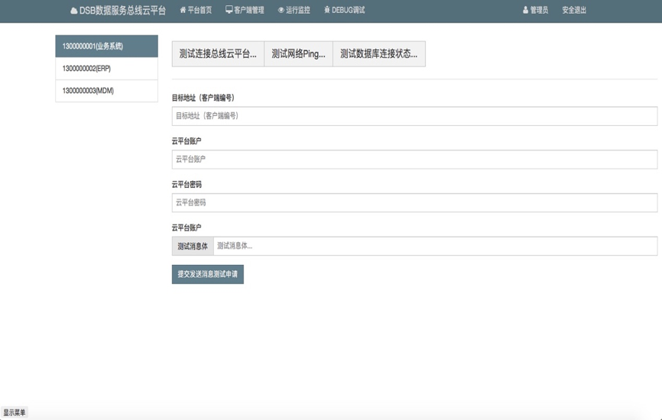Click the monitor icon beside 客户端管理

tap(229, 10)
